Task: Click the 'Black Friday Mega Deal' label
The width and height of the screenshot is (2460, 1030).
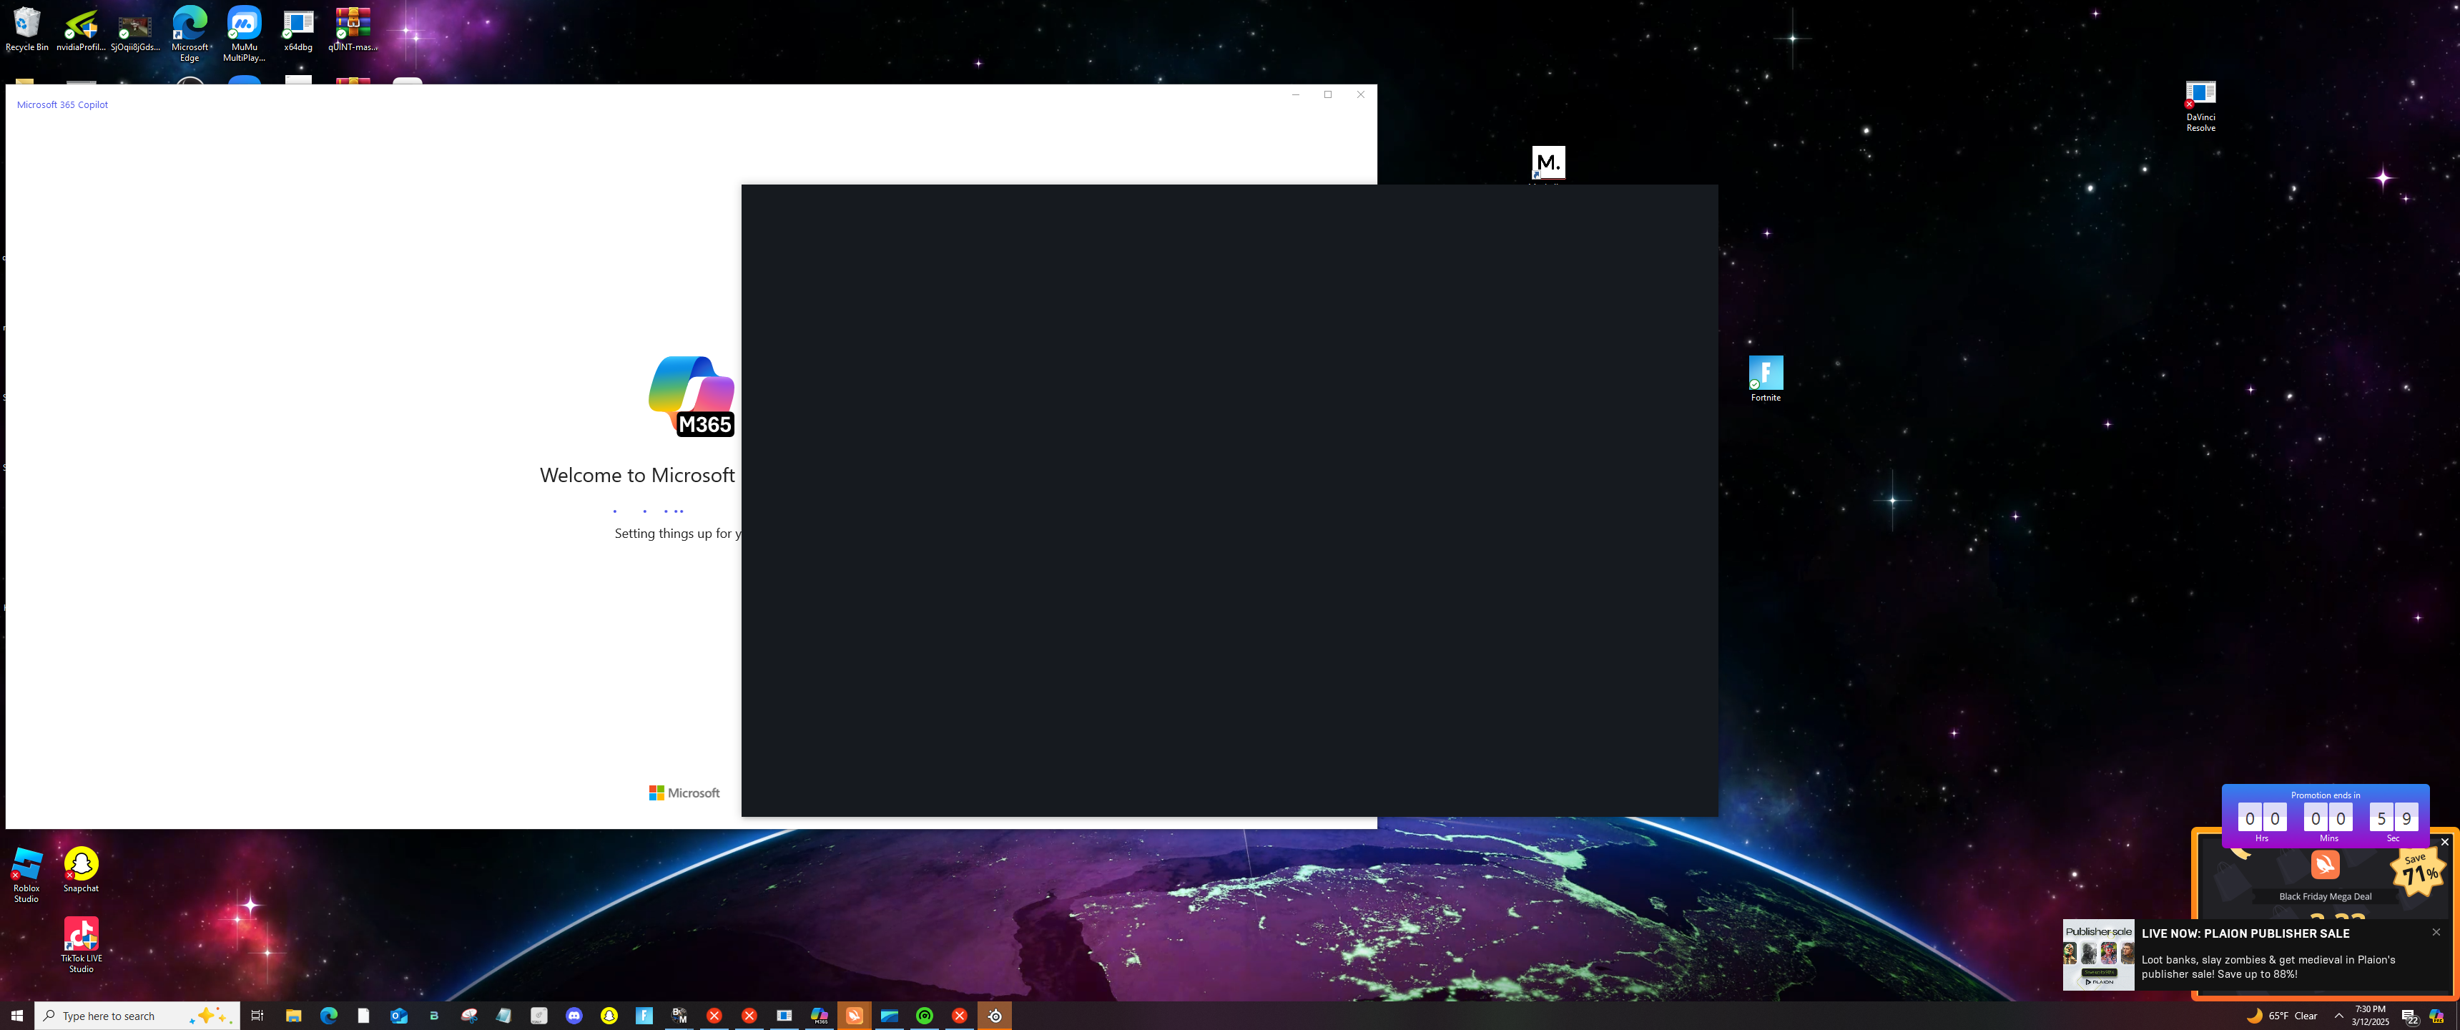Action: [x=2326, y=896]
